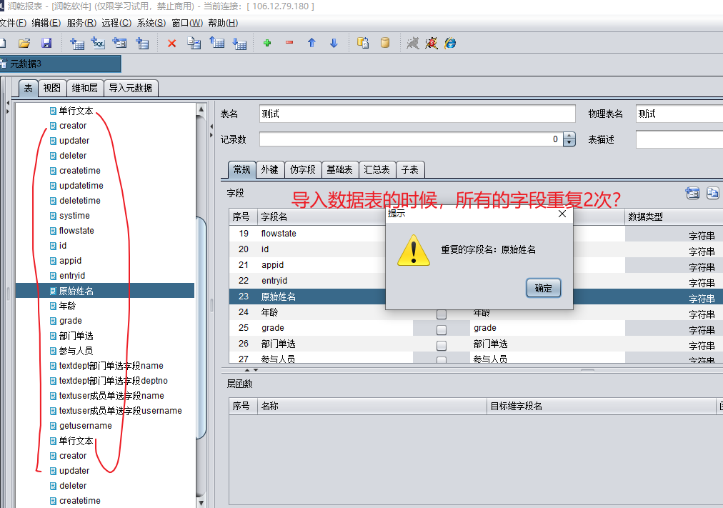Click the 表名 input field
This screenshot has width=723, height=508.
pos(417,114)
